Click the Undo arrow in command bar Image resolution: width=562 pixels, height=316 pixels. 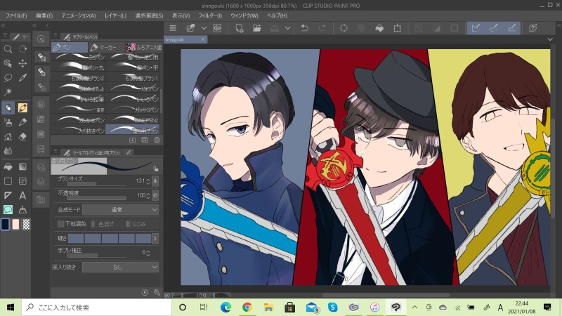click(305, 28)
